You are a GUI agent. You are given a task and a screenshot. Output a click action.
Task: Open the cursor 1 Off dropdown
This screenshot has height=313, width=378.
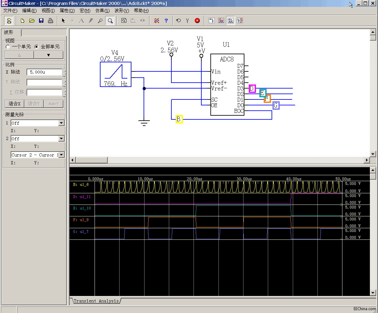pos(61,123)
